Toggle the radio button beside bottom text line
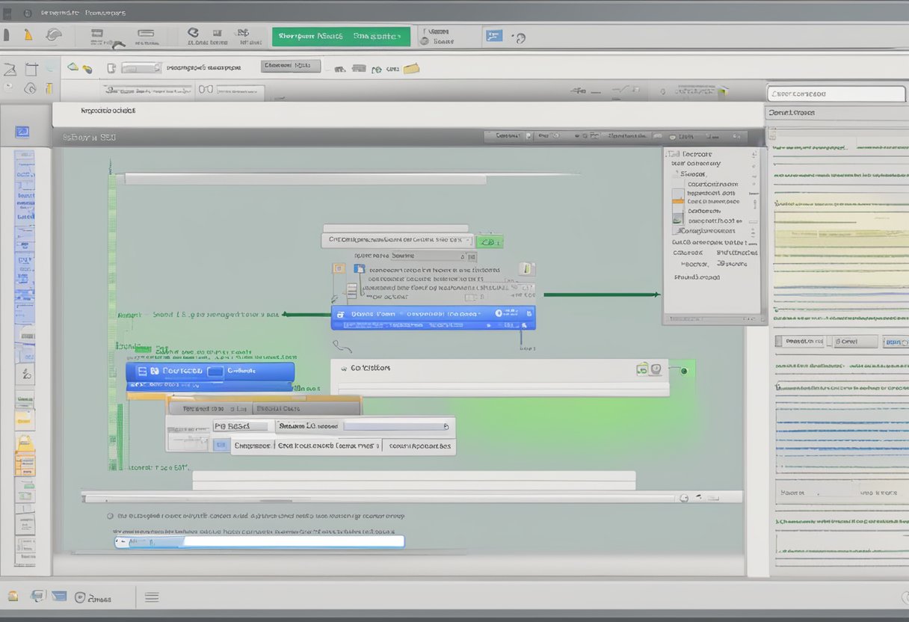The image size is (909, 622). click(x=110, y=516)
